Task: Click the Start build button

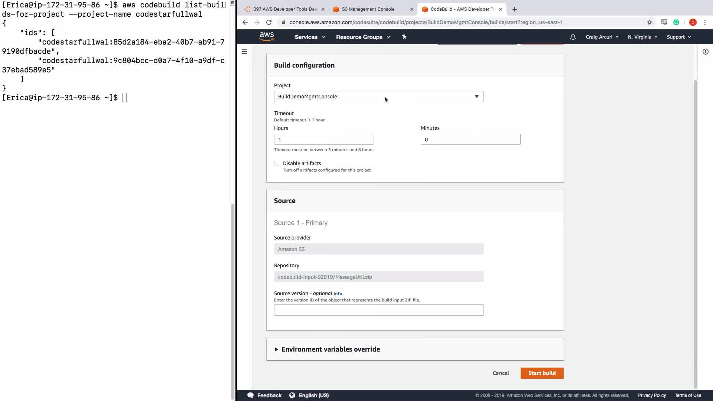Action: pyautogui.click(x=542, y=373)
